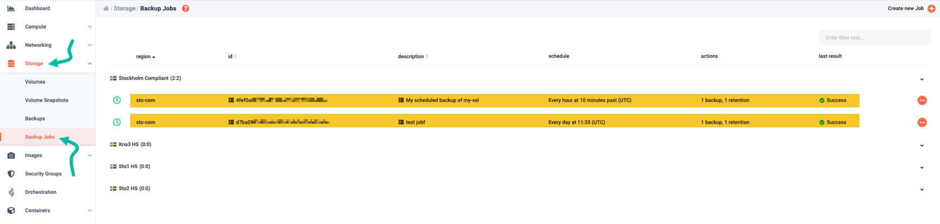Click the Swedish flag beside Stockholm Compliant
Viewport: 940px width, 224px height.
[x=113, y=78]
